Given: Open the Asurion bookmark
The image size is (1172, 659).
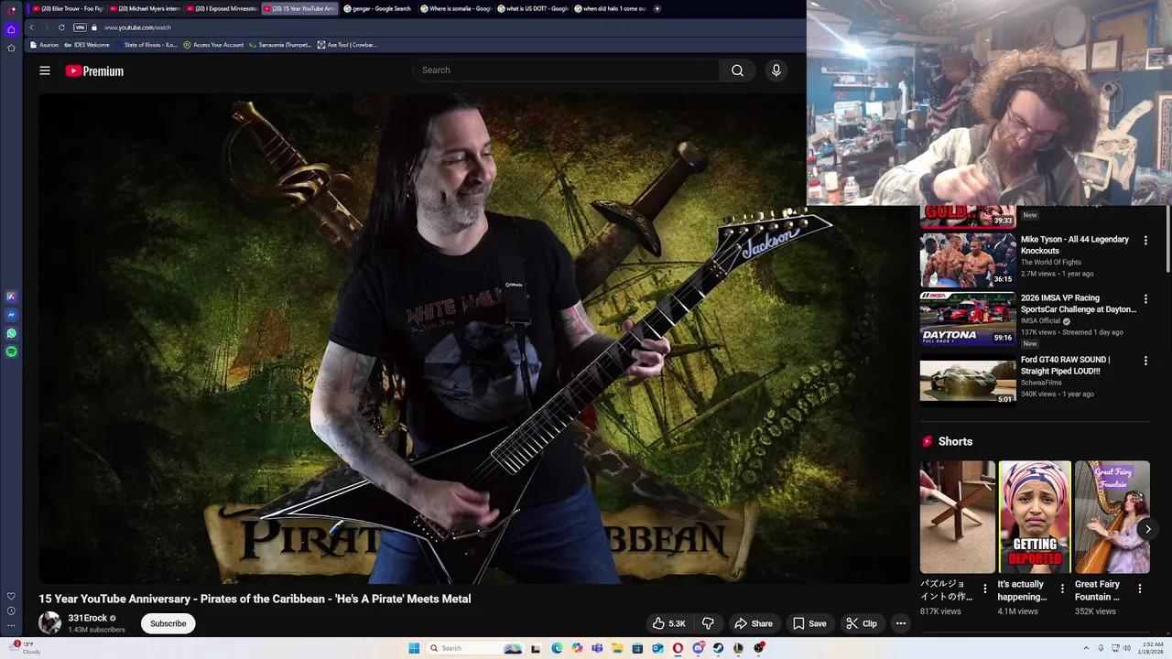Looking at the screenshot, I should coord(44,45).
